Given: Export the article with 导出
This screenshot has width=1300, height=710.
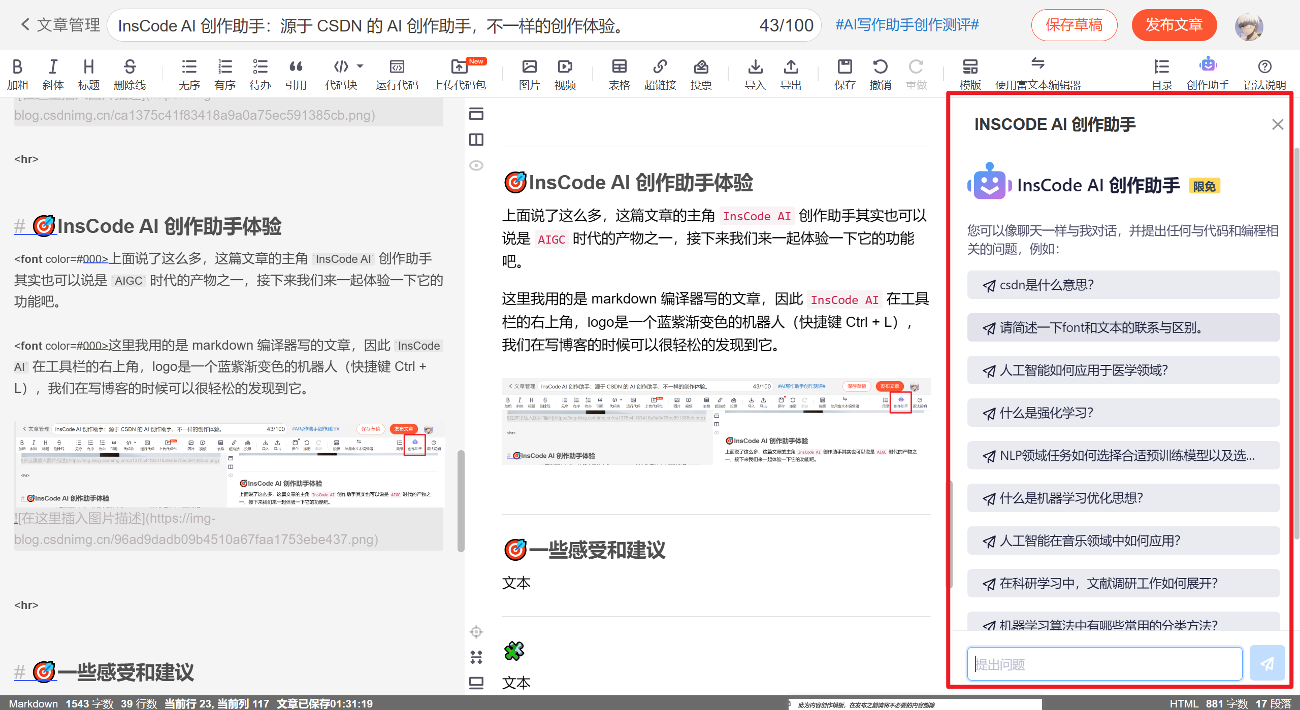Looking at the screenshot, I should 791,74.
